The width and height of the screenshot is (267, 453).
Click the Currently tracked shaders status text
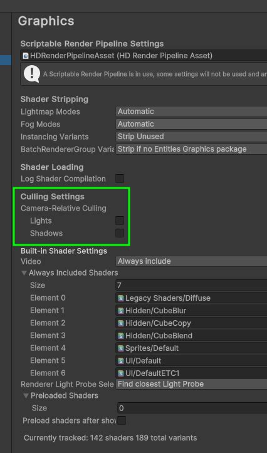[x=110, y=438]
